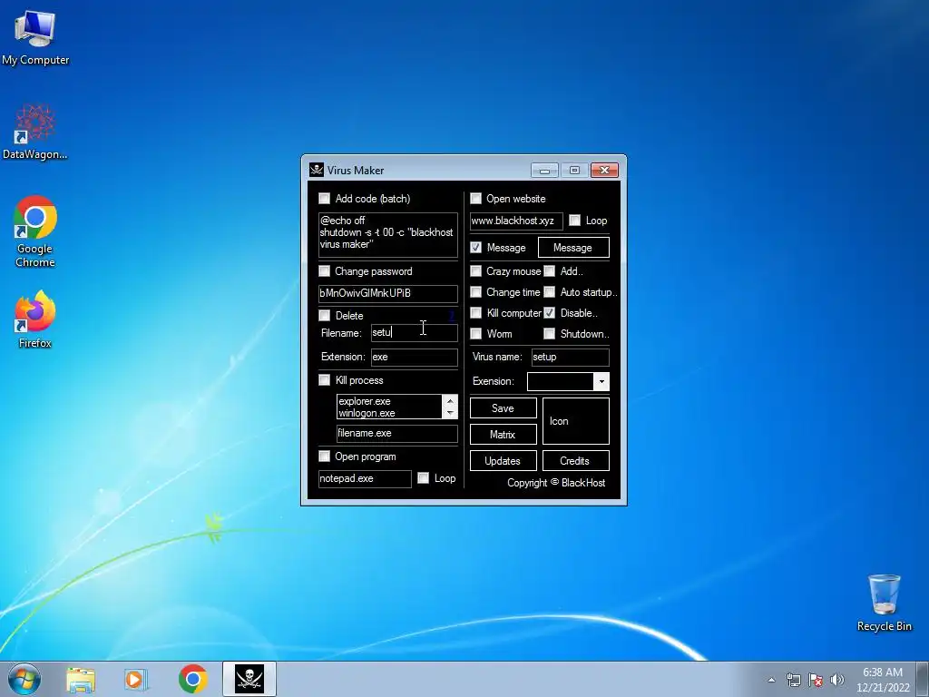Click the Message button
The width and height of the screenshot is (929, 697).
(x=573, y=248)
